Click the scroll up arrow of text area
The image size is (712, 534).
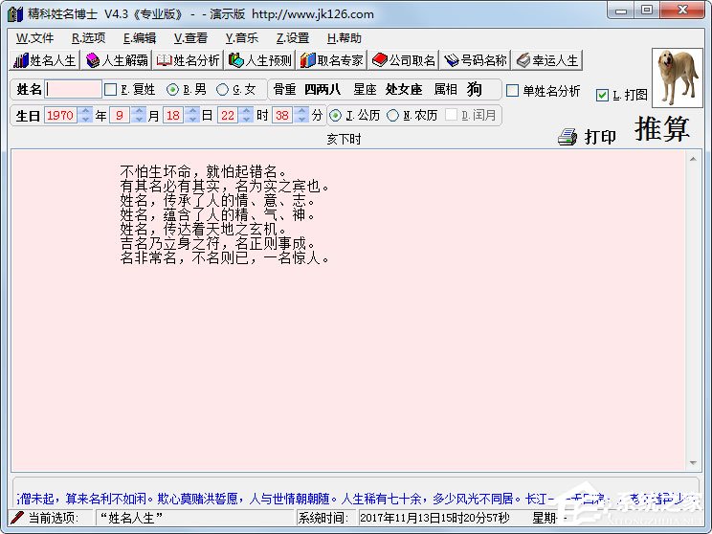(x=693, y=159)
